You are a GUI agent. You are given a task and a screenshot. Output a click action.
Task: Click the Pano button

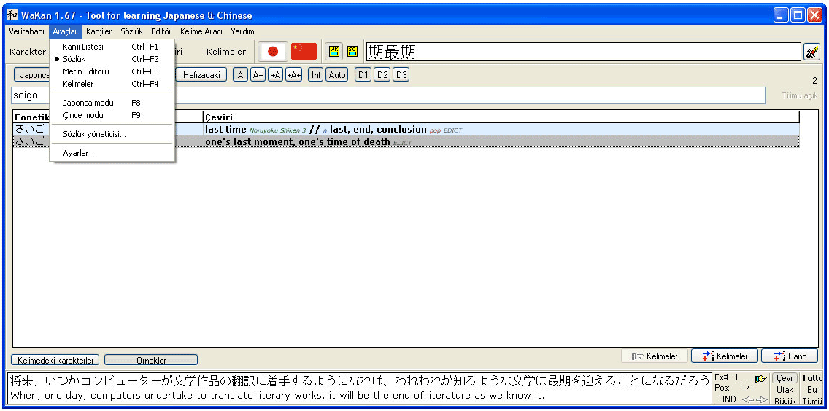(x=790, y=356)
